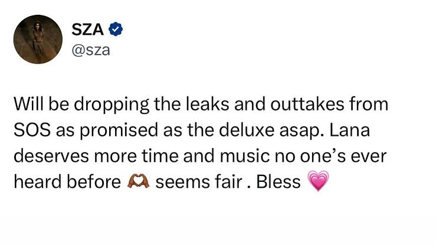Click the pink growing heart emoji
The height and width of the screenshot is (245, 436).
(x=318, y=181)
